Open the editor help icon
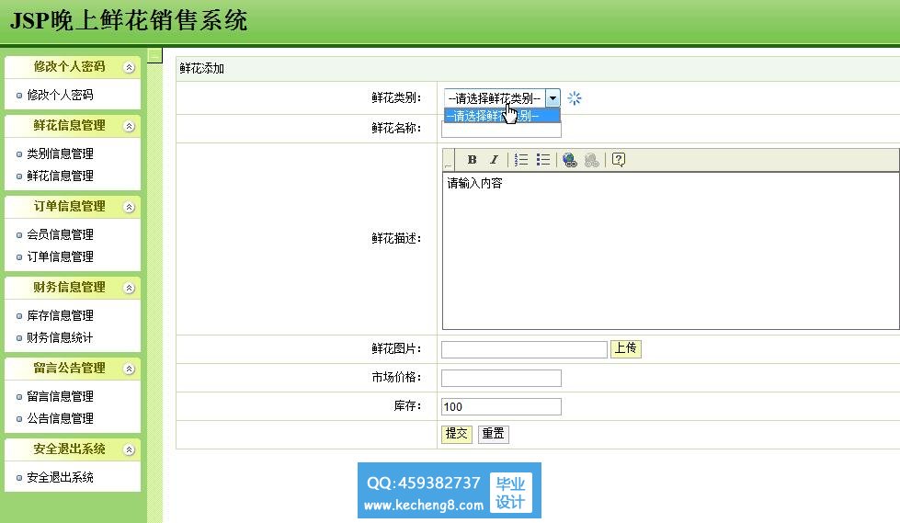 [x=618, y=160]
